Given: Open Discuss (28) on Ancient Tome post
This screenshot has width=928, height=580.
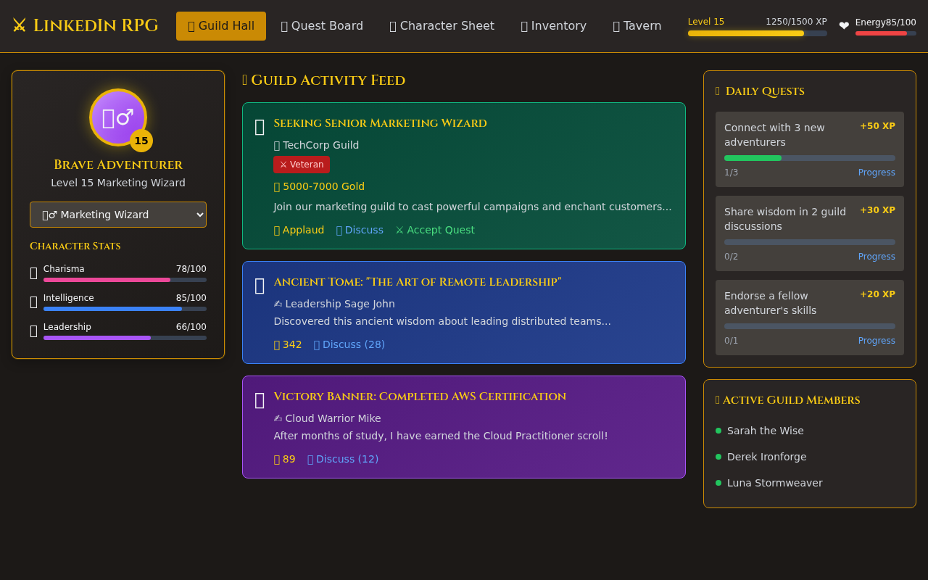Looking at the screenshot, I should coord(349,344).
